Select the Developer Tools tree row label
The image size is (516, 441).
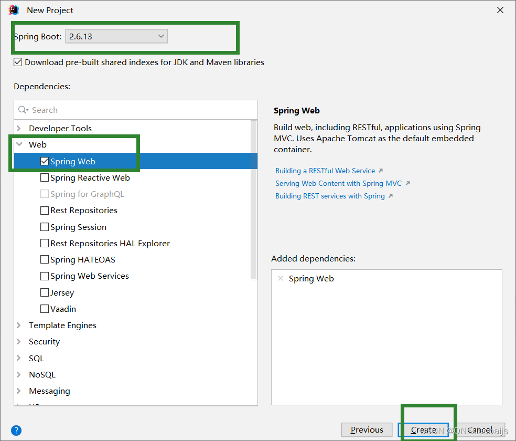click(x=60, y=128)
